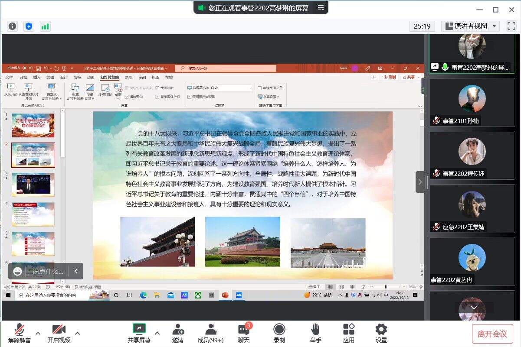Enter full screen mode
This screenshot has width=521, height=347.
click(x=511, y=26)
